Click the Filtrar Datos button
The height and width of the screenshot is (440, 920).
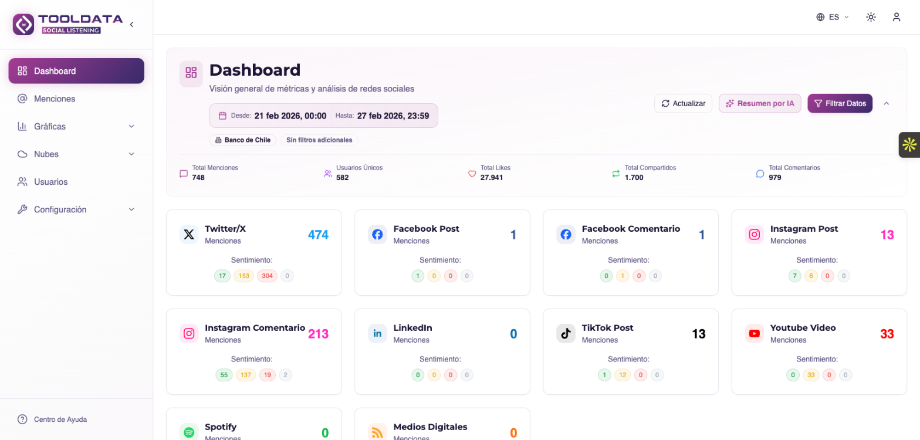[x=840, y=103]
